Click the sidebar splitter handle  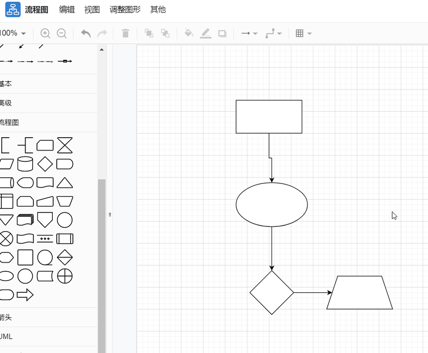click(110, 215)
